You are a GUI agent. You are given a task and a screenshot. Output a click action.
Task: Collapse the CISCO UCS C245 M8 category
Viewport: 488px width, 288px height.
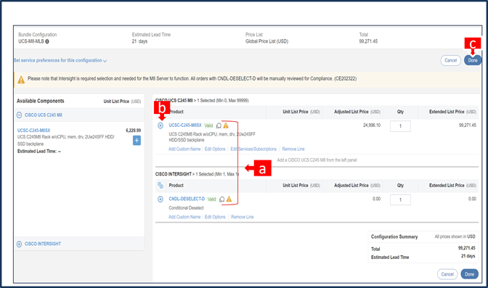point(20,115)
